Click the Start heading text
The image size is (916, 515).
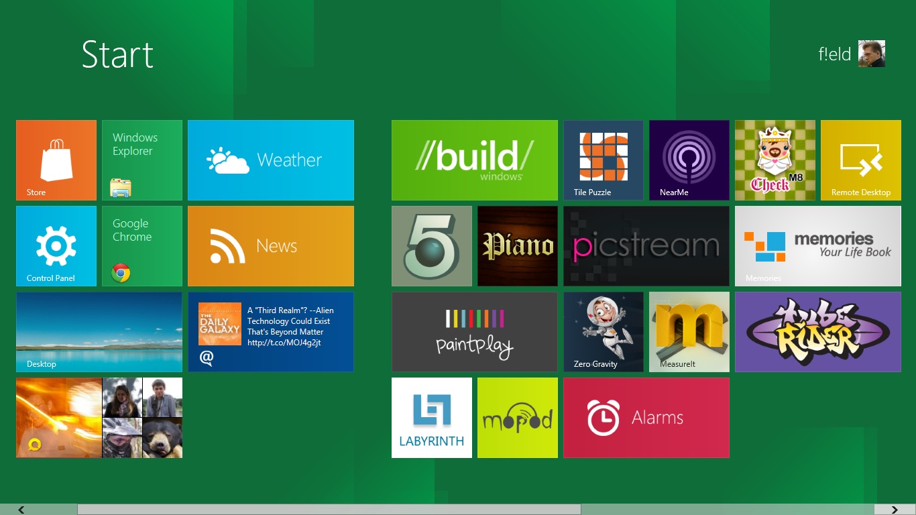[117, 54]
